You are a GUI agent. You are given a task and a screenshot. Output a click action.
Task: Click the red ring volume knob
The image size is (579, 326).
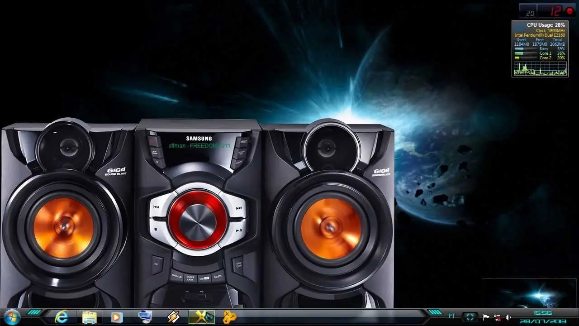198,219
